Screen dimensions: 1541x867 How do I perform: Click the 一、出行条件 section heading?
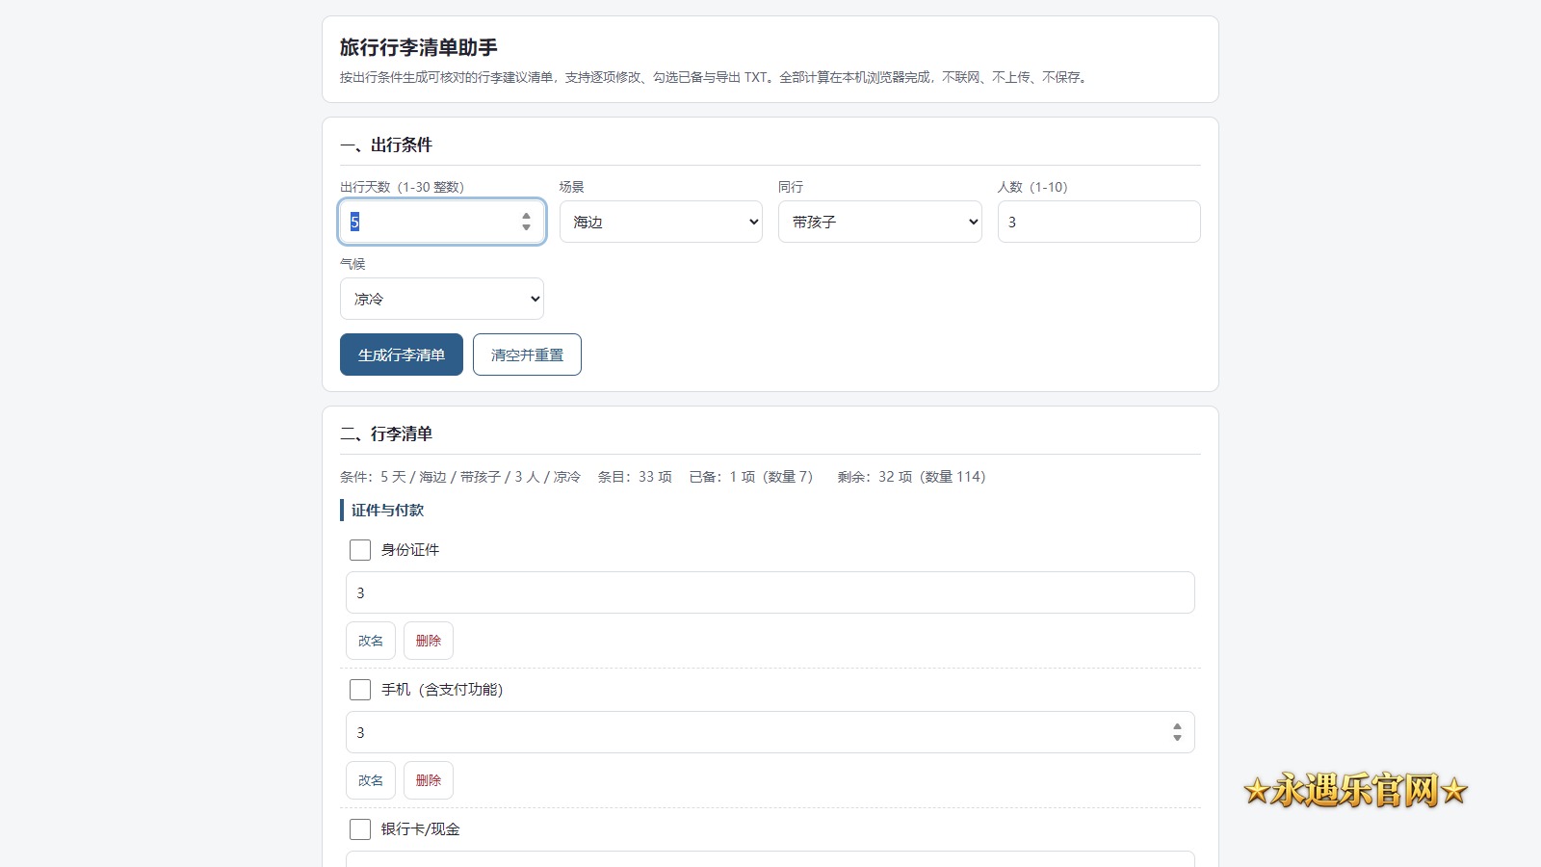click(386, 144)
